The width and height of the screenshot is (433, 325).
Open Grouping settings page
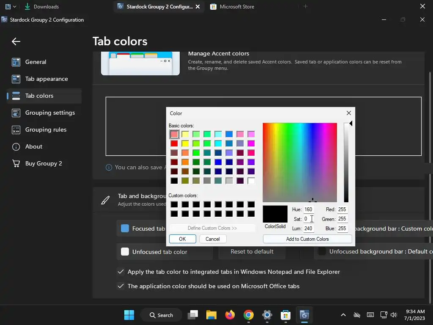pos(44,113)
